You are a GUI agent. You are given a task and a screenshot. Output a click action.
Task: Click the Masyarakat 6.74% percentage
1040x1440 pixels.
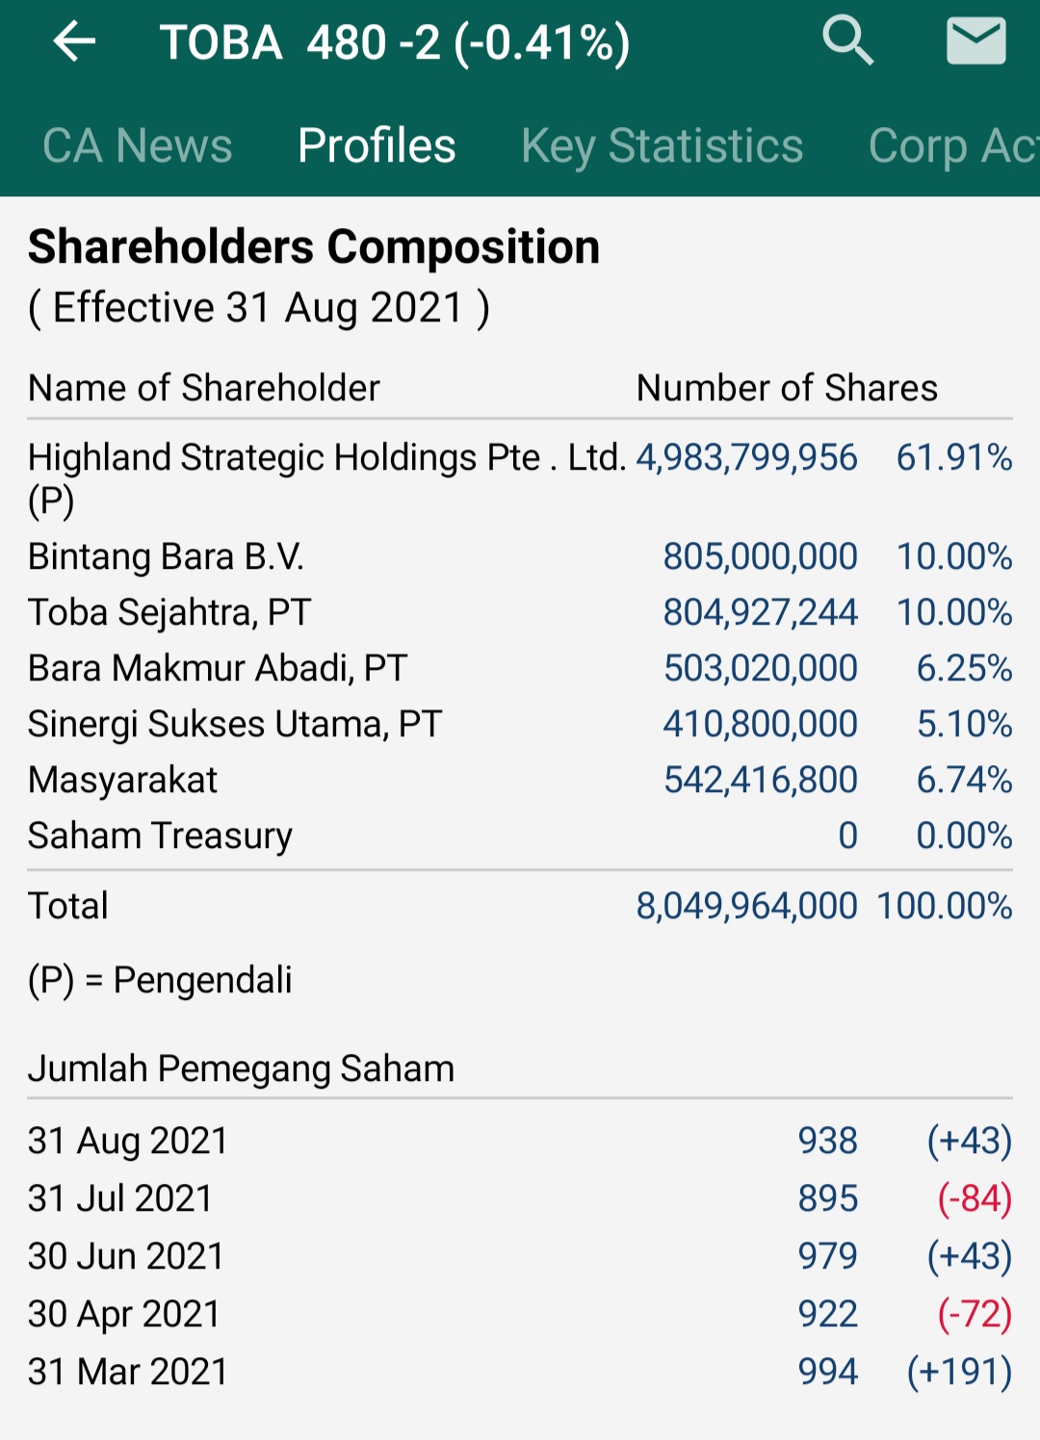[964, 780]
